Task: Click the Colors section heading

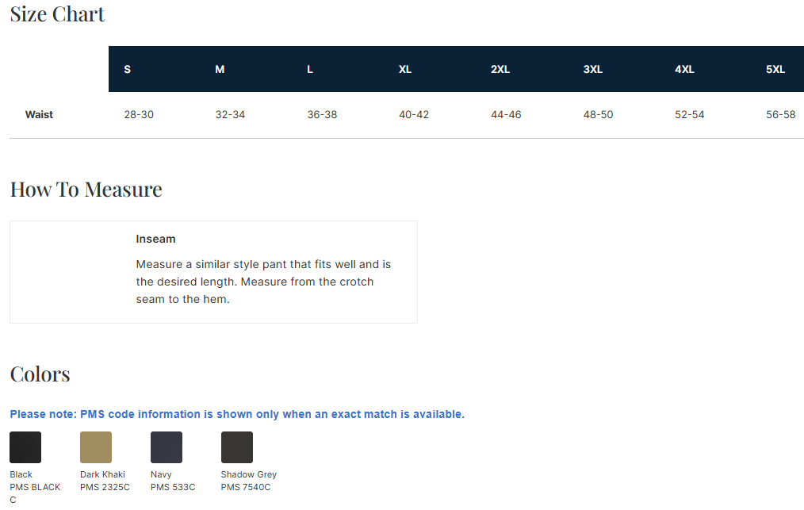Action: (40, 374)
